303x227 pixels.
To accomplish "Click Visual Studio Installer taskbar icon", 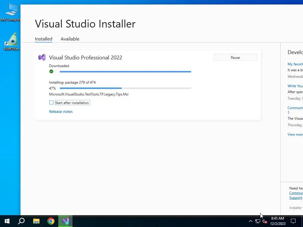I will pyautogui.click(x=65, y=221).
